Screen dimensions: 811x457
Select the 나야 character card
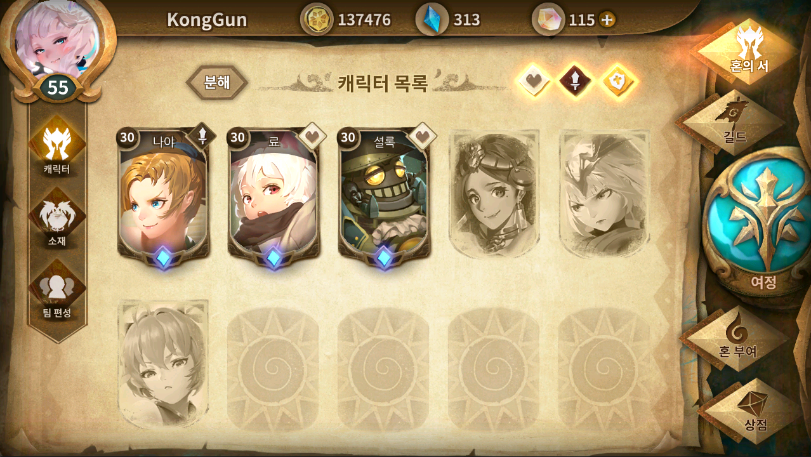[164, 198]
